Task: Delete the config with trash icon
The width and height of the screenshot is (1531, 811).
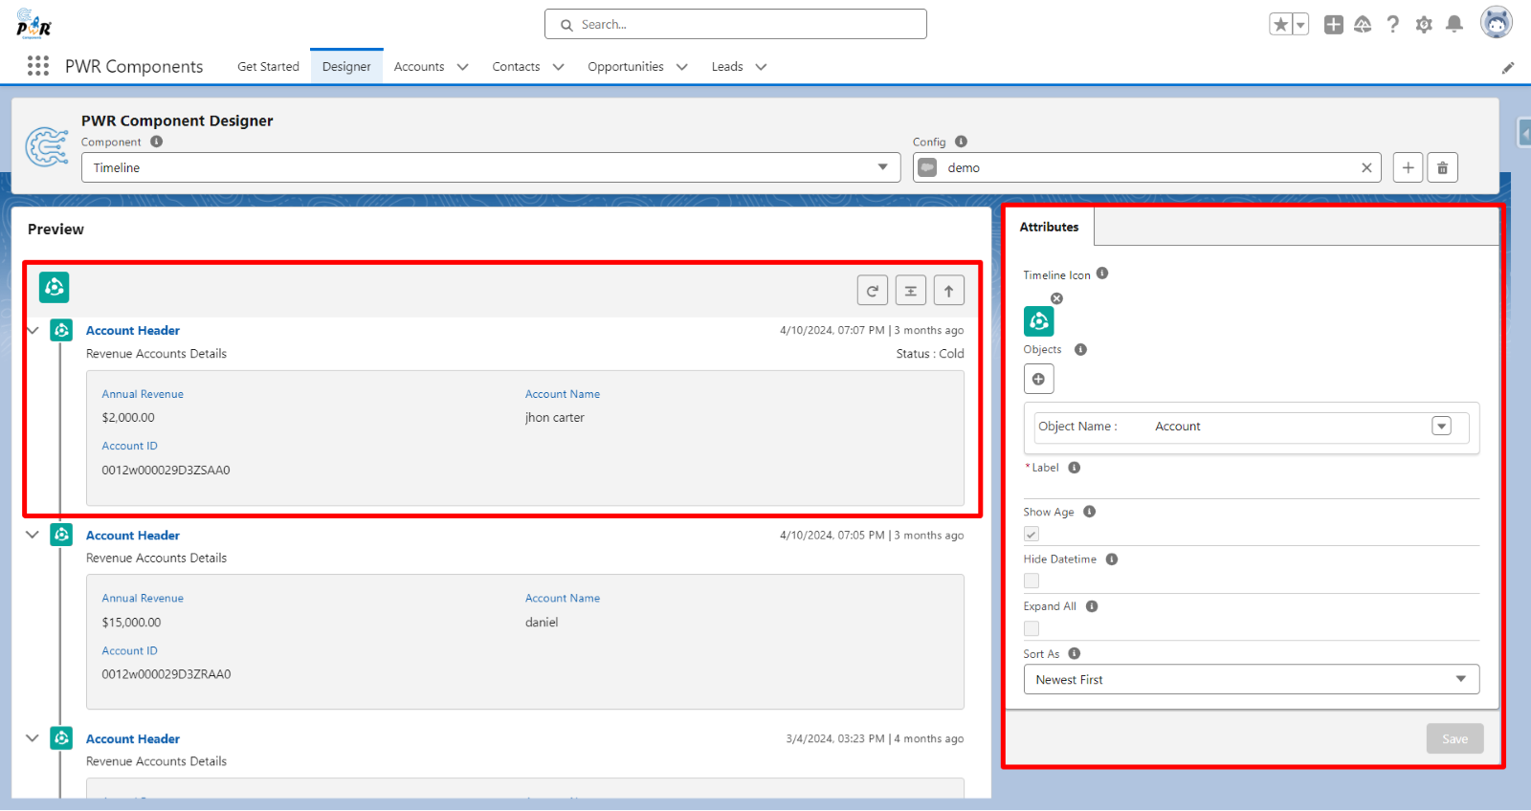Action: tap(1443, 167)
